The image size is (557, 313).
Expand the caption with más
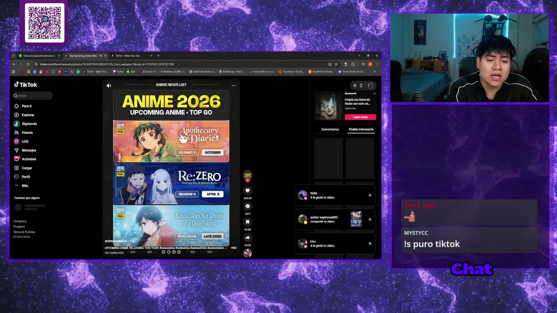click(x=234, y=248)
